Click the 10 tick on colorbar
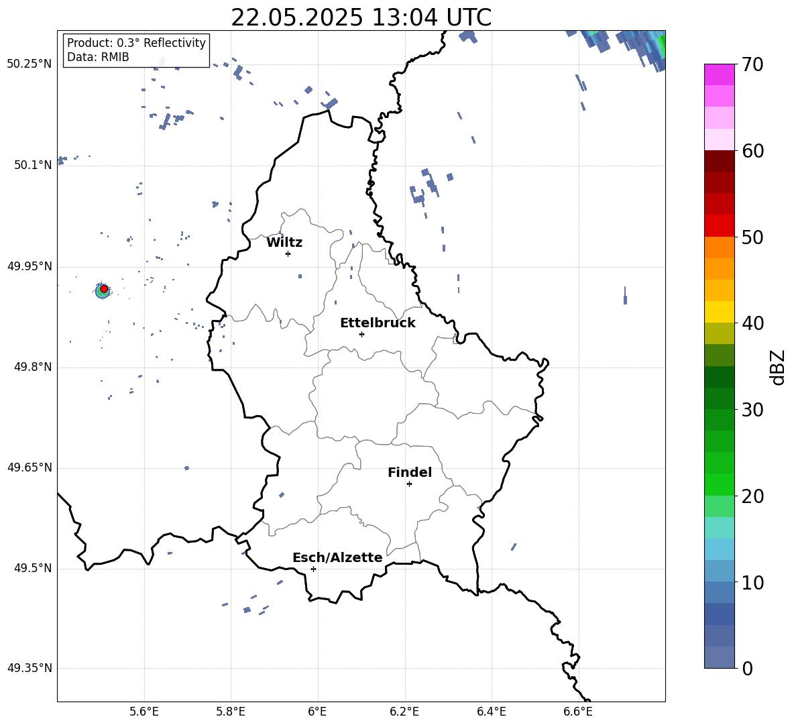This screenshot has height=725, width=794. click(x=752, y=581)
